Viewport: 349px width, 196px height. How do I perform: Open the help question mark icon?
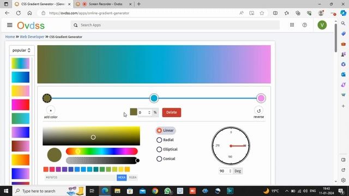[x=304, y=25]
